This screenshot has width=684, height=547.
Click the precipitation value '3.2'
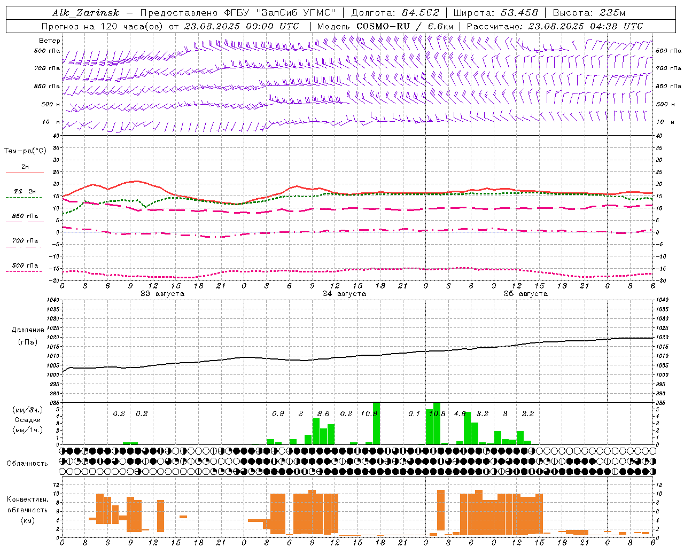pos(483,414)
